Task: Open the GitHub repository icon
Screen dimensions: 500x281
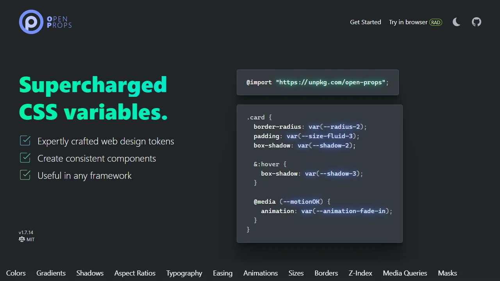Action: click(x=476, y=22)
